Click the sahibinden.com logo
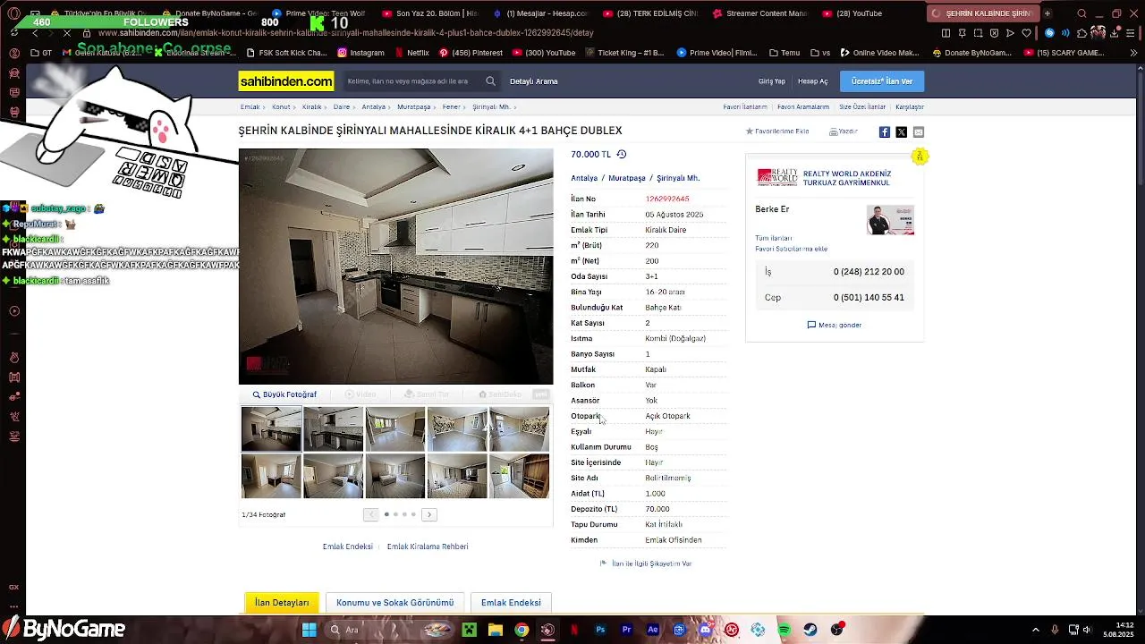 click(286, 81)
